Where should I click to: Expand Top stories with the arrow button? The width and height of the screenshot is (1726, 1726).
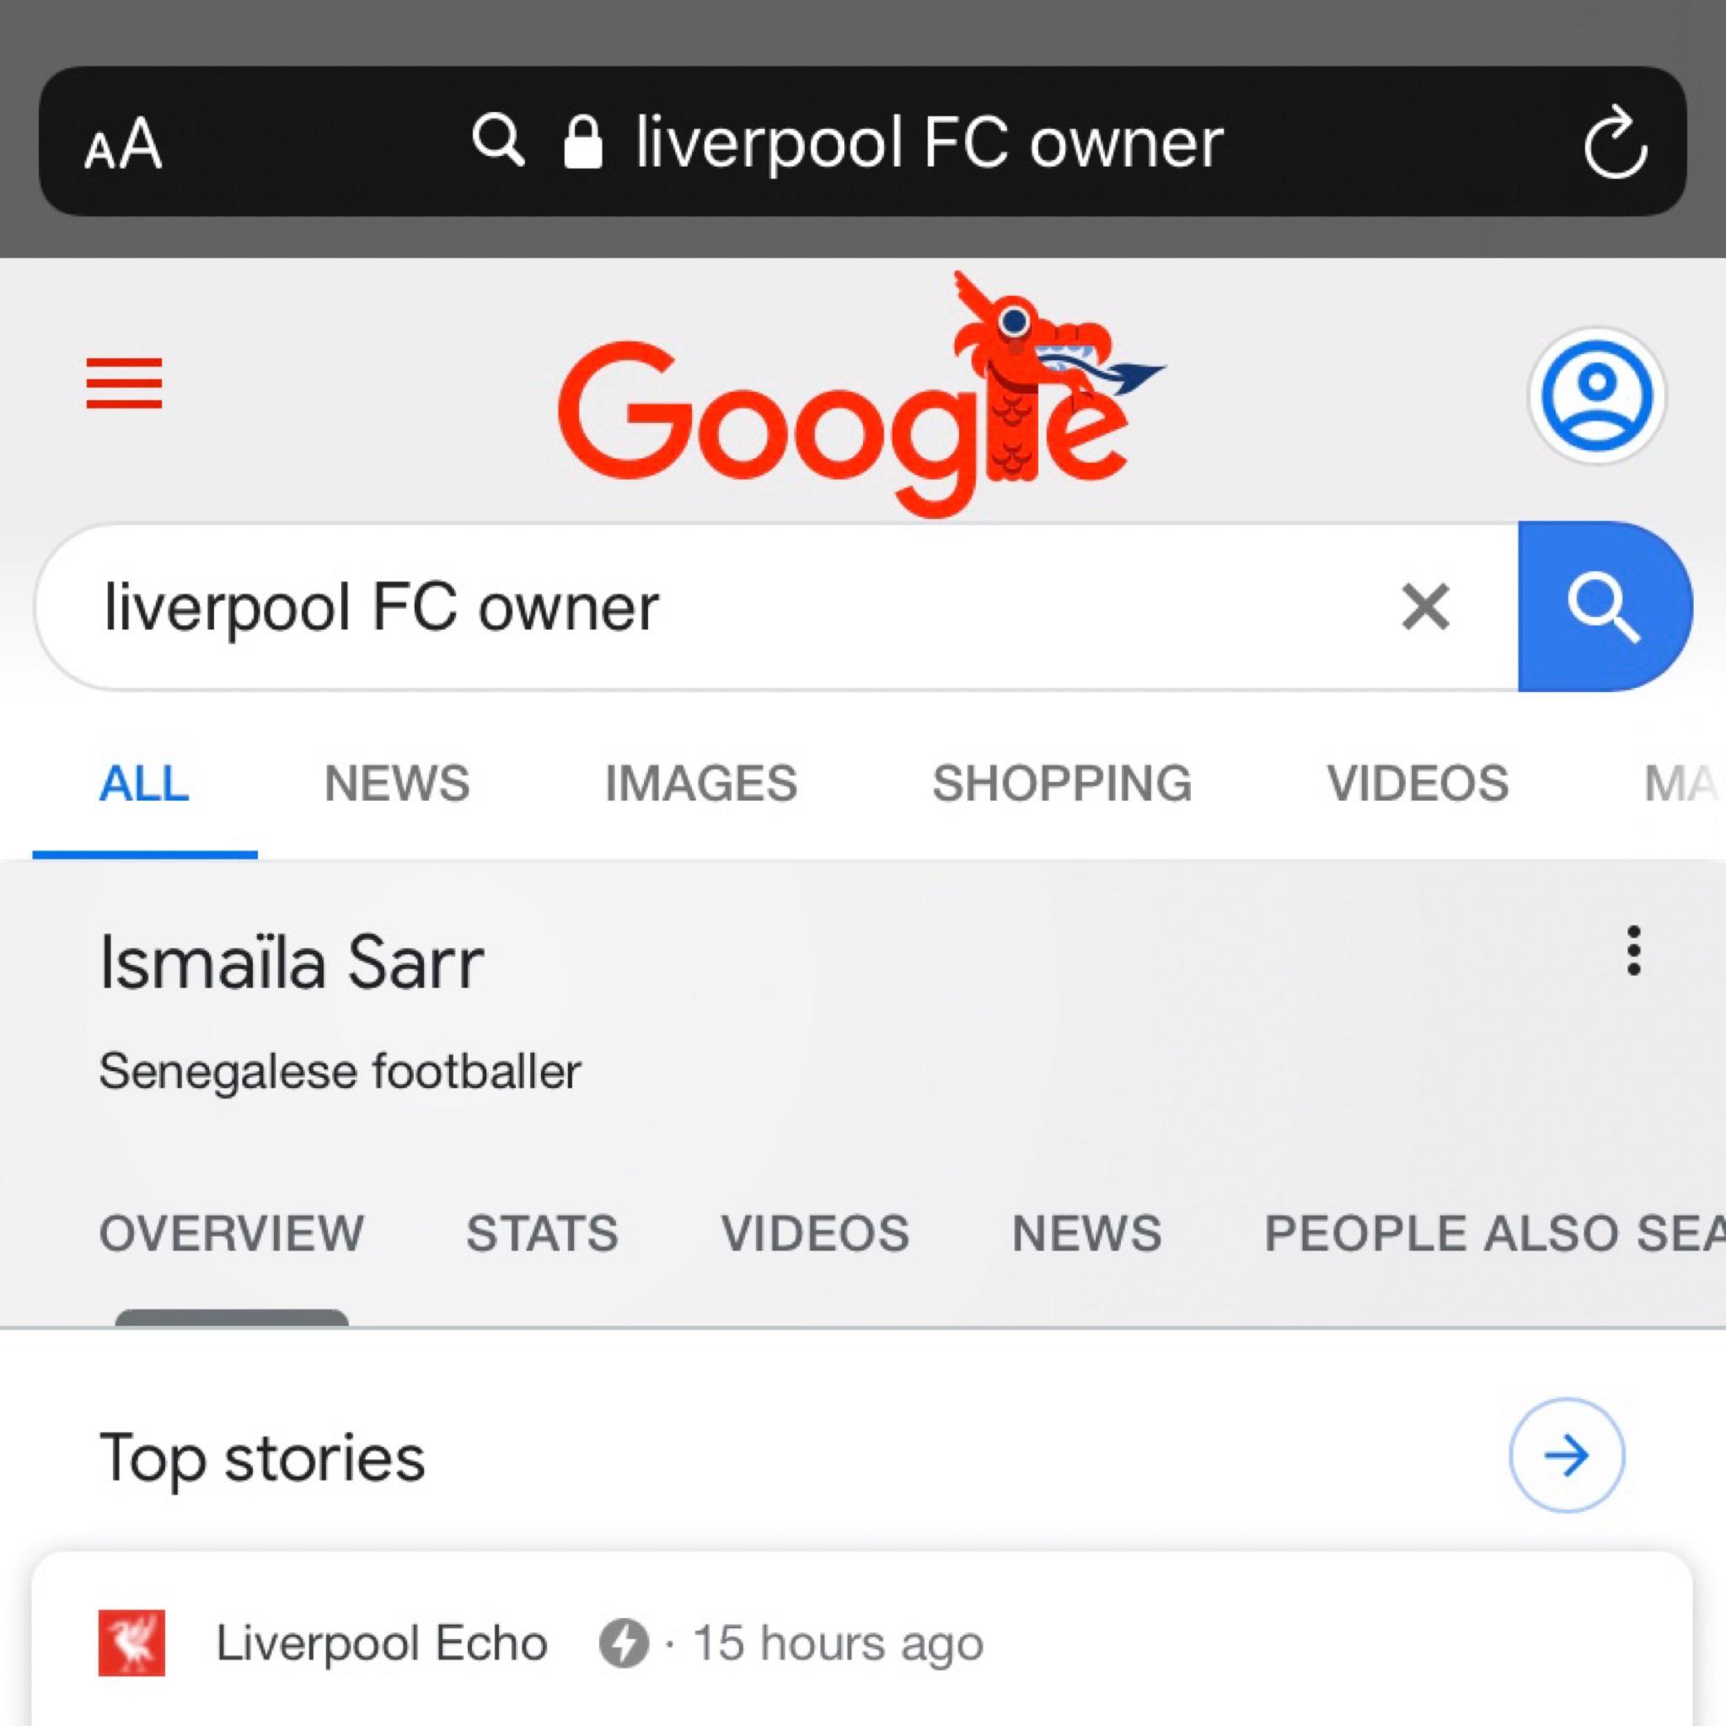[1566, 1456]
